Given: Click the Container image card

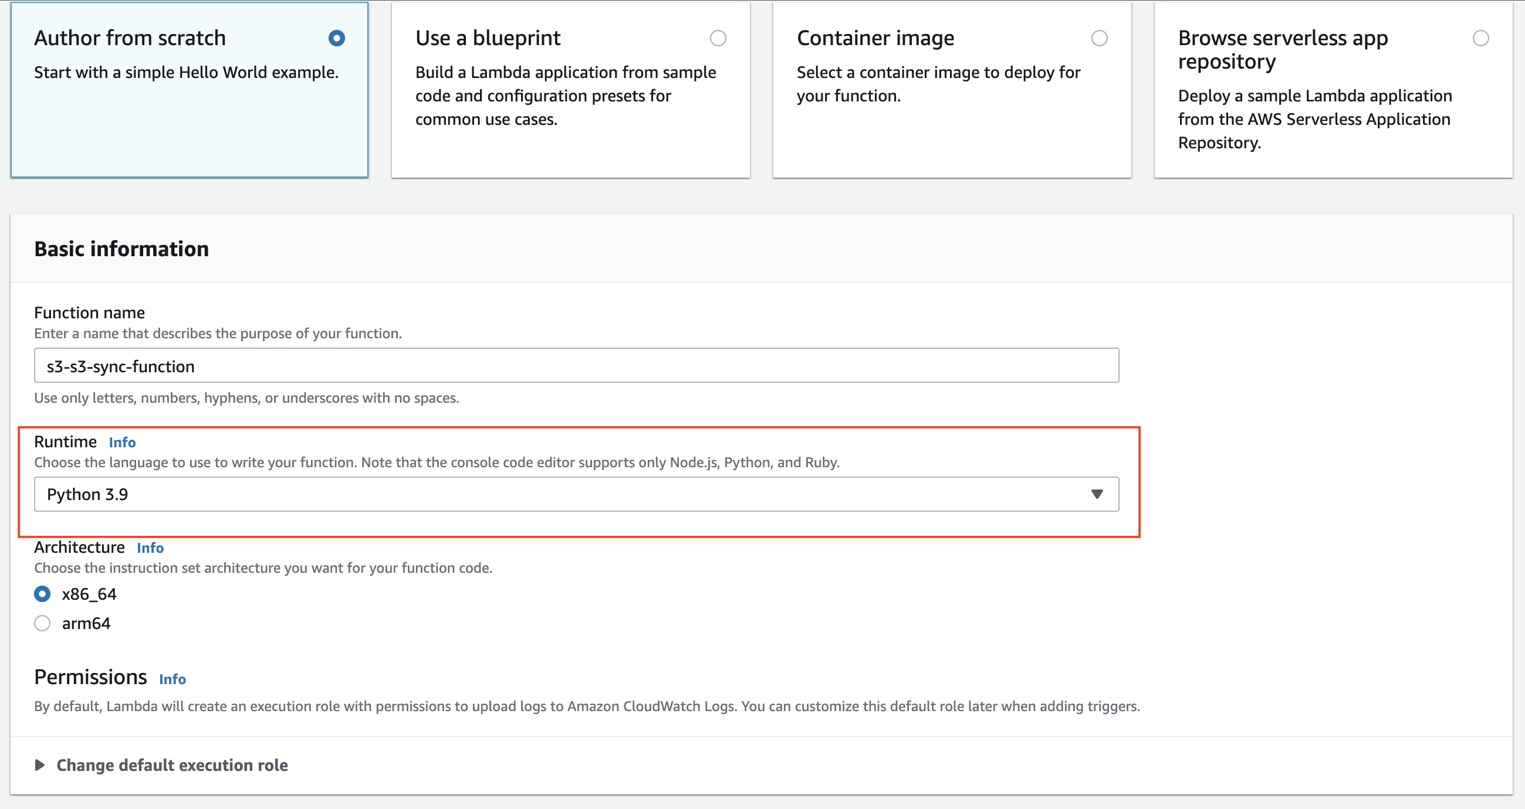Looking at the screenshot, I should click(951, 89).
